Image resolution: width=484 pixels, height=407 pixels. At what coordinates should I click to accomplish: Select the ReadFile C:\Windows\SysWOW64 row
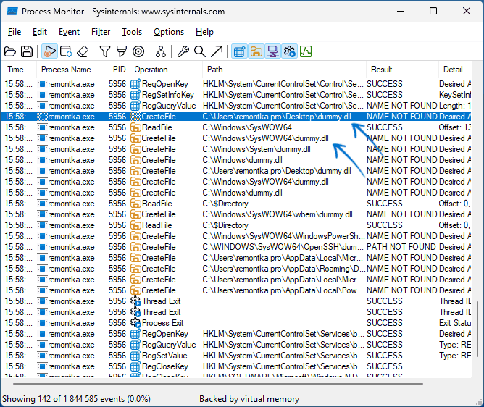pyautogui.click(x=236, y=127)
